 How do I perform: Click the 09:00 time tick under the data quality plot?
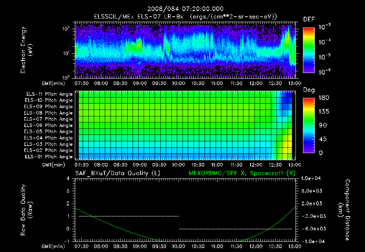tap(140, 246)
